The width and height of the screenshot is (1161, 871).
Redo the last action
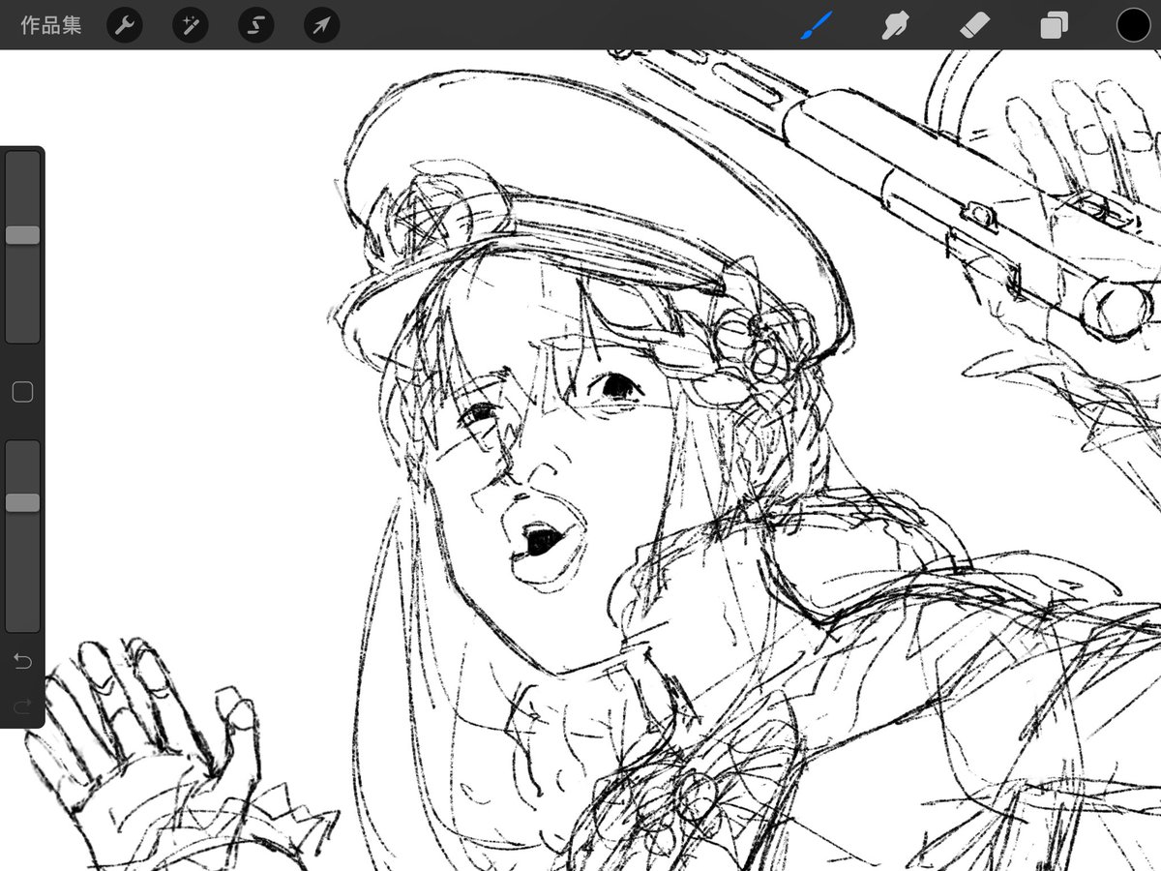[22, 706]
